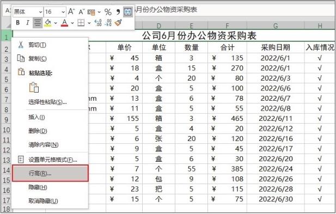
Task: Click the Format Painter brush icon
Action: 118,22
